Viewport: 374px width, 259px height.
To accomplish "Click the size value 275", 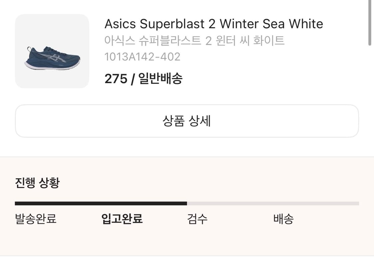I will [116, 79].
